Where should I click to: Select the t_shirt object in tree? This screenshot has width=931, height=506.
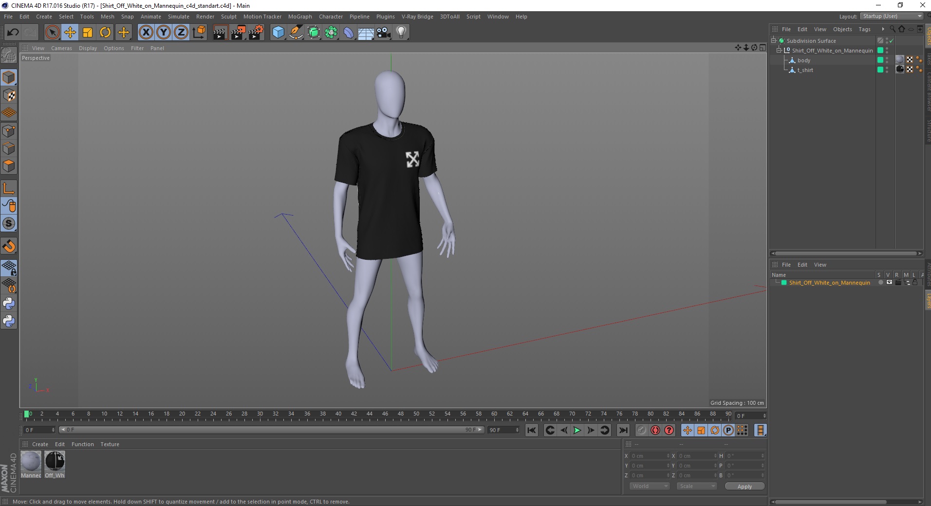click(x=805, y=70)
